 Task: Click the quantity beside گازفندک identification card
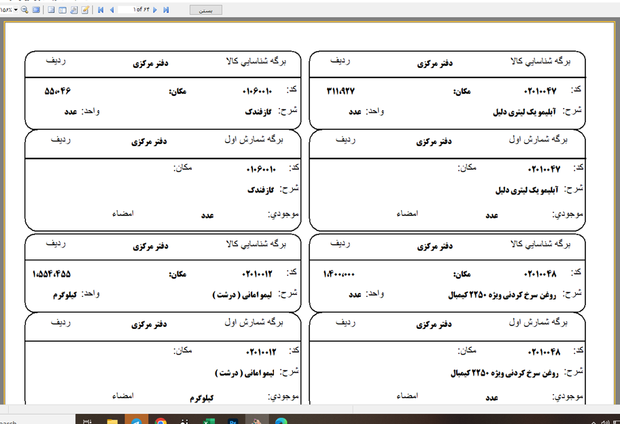58,91
